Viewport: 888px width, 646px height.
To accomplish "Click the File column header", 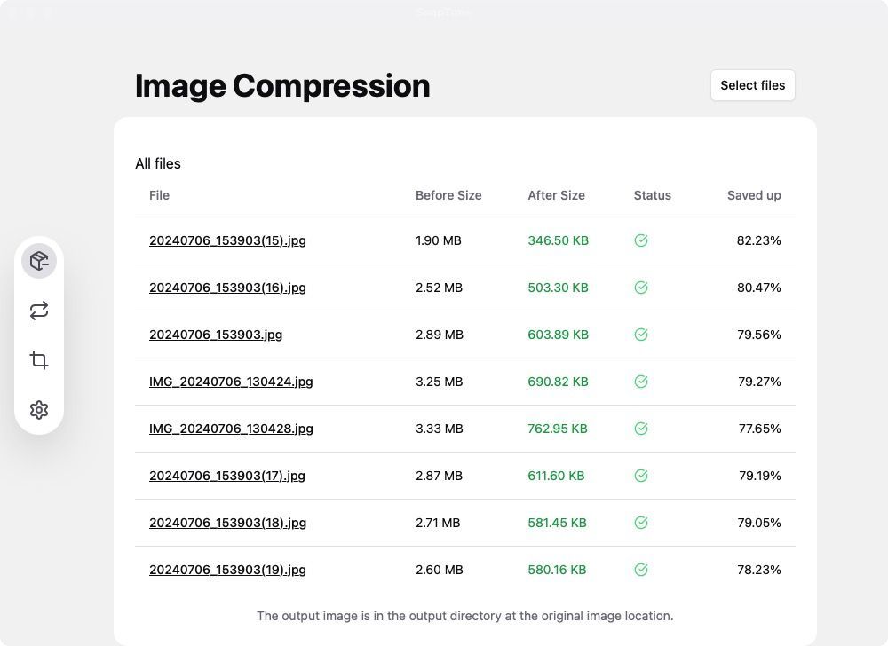I will pos(159,195).
